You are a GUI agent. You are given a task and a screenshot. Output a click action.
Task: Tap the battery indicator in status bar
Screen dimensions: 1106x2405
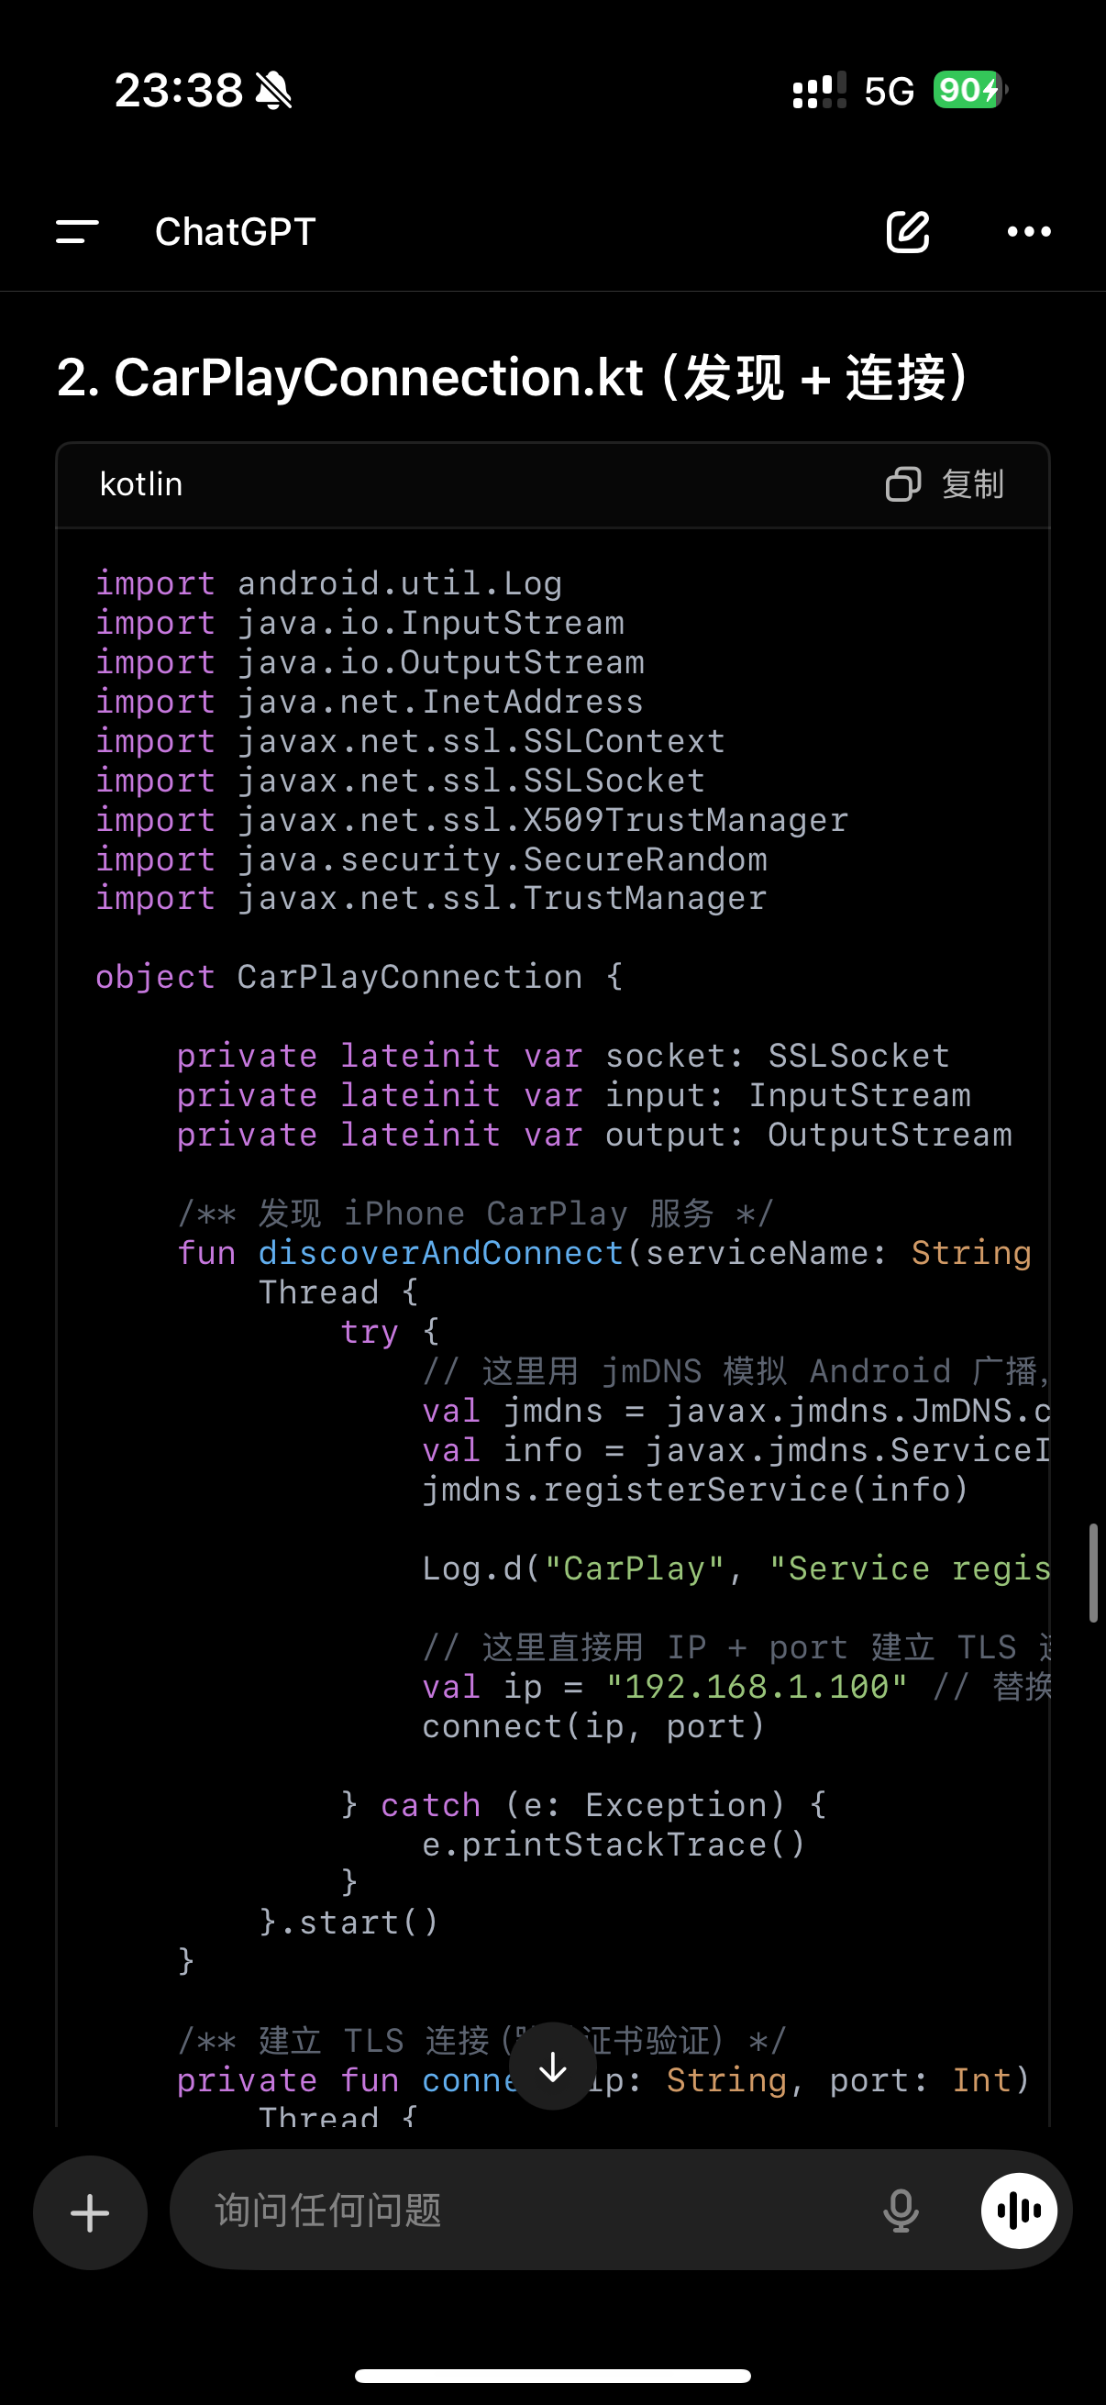[970, 91]
